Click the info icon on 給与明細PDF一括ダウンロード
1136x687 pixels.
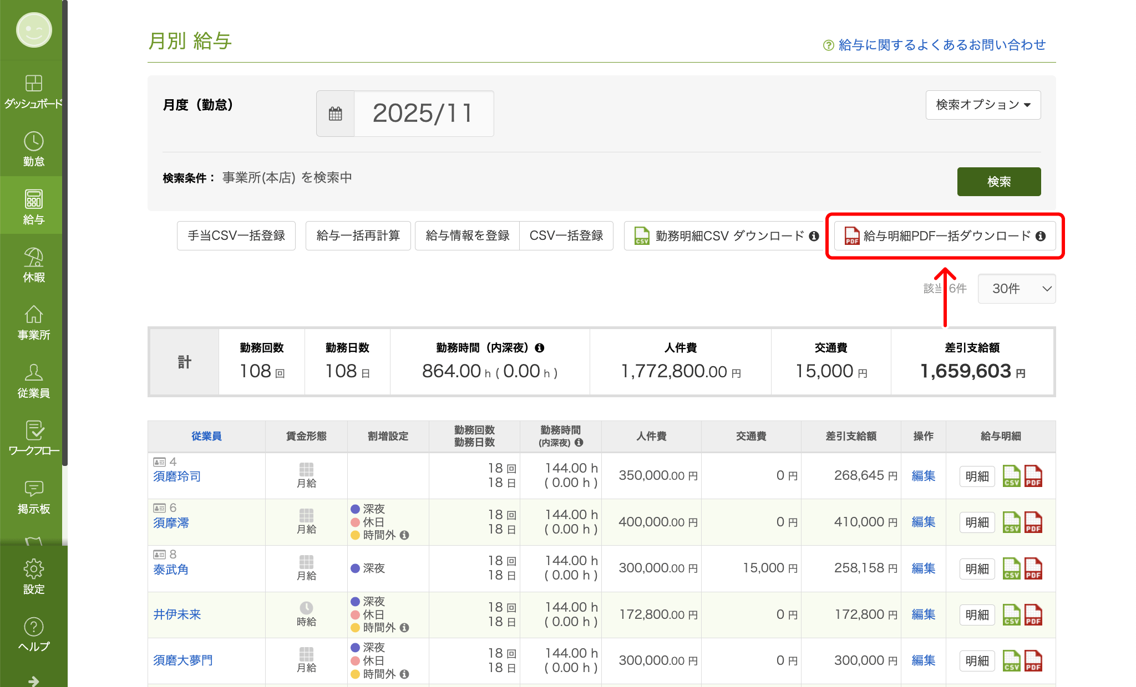point(1041,235)
